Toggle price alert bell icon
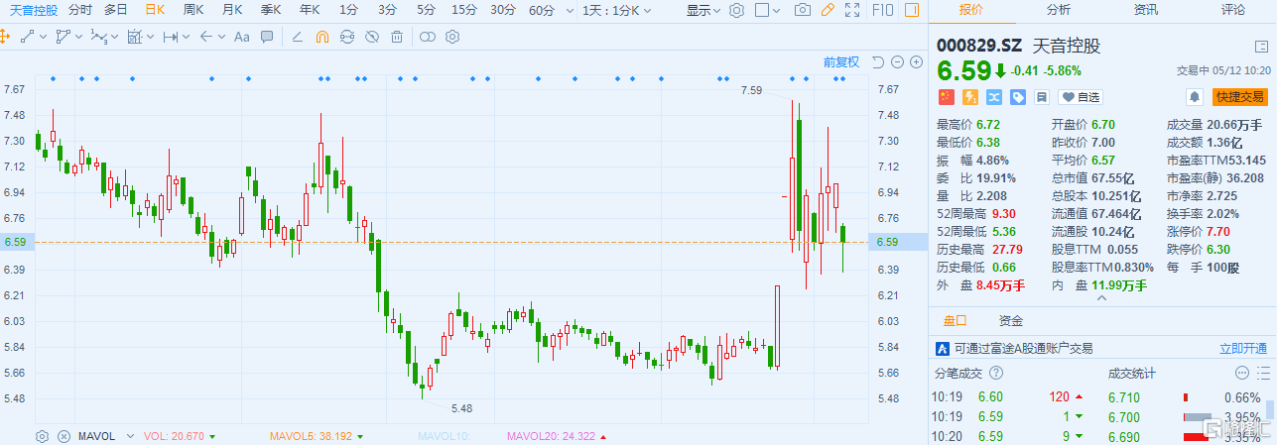The width and height of the screenshot is (1277, 445). [1195, 97]
